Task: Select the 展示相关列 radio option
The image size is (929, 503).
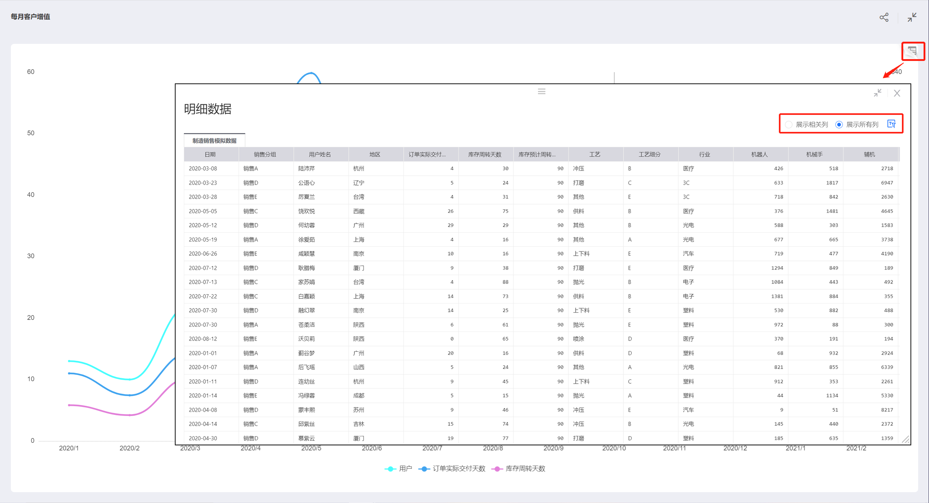Action: click(x=789, y=124)
